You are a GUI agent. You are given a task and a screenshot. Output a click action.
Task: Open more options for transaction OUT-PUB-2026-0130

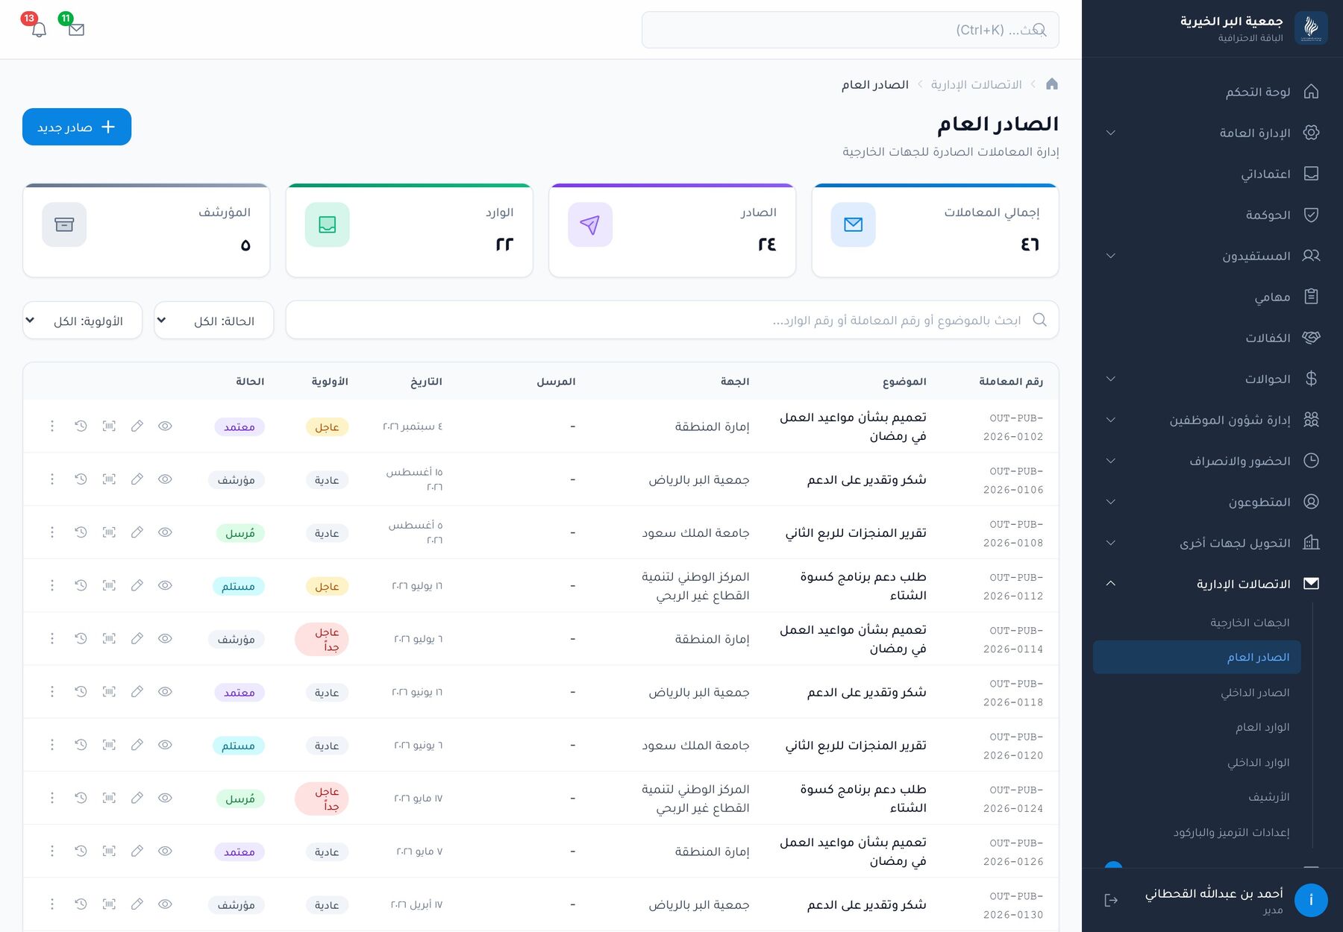(52, 904)
